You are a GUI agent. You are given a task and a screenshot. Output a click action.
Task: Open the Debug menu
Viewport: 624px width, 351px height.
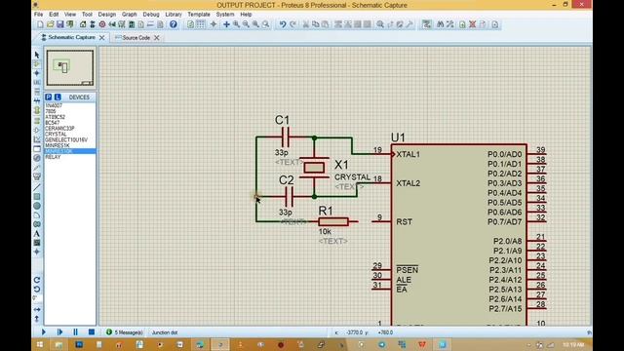pyautogui.click(x=151, y=15)
